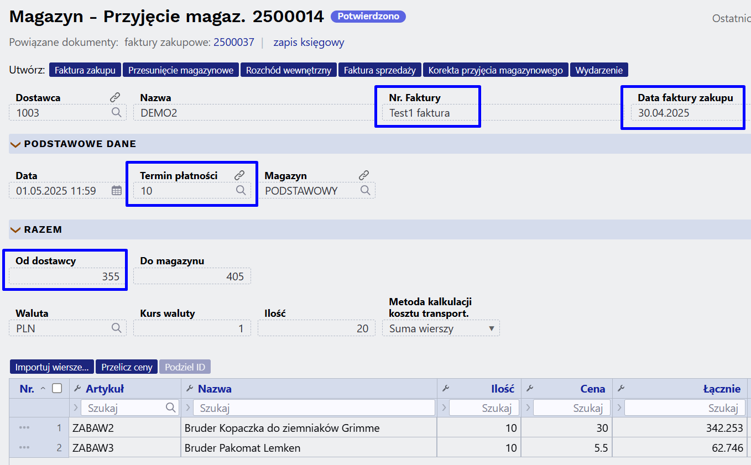
Task: Open wrench settings for Artykuł column
Action: [x=77, y=389]
